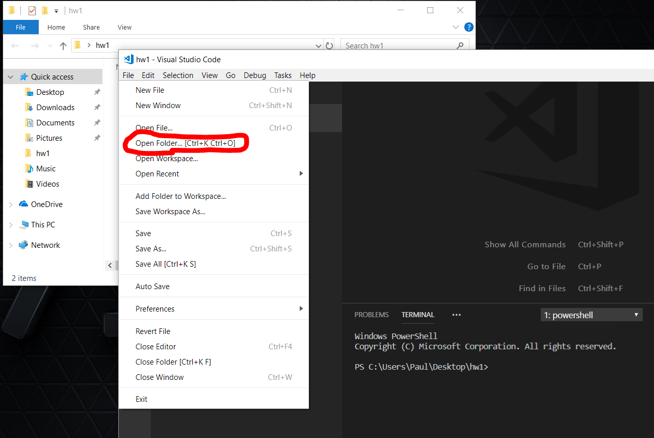This screenshot has width=654, height=438.
Task: Click Downloads folder icon in File Explorer
Action: (x=29, y=108)
